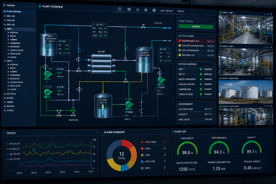Image resolution: width=276 pixels, height=184 pixels.
Task: Toggle the AIT-201.PV trend legend entry
Action: click(x=13, y=154)
